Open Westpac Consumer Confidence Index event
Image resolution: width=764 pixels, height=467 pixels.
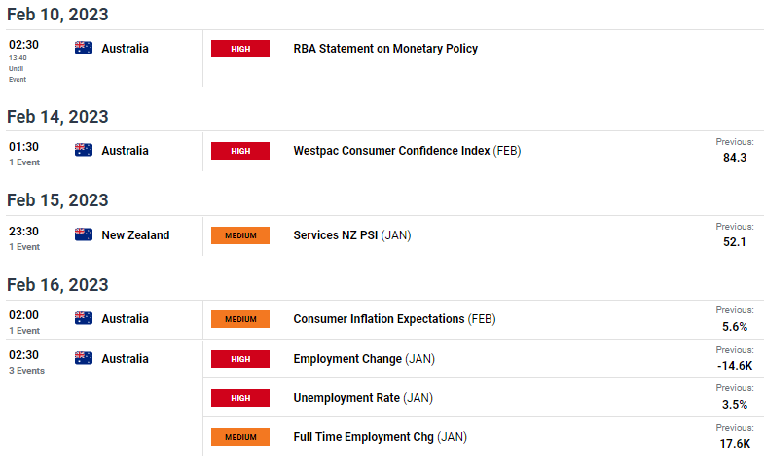pos(407,151)
